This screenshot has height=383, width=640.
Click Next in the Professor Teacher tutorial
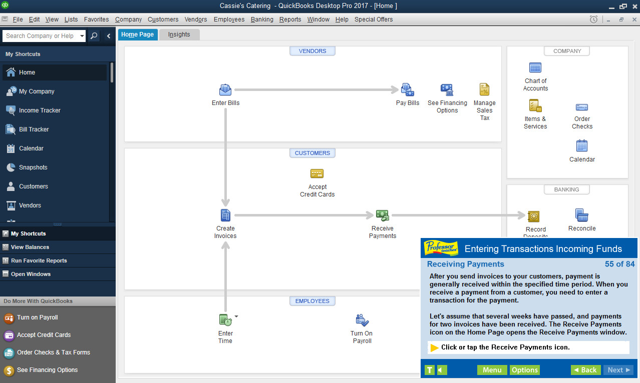[618, 370]
